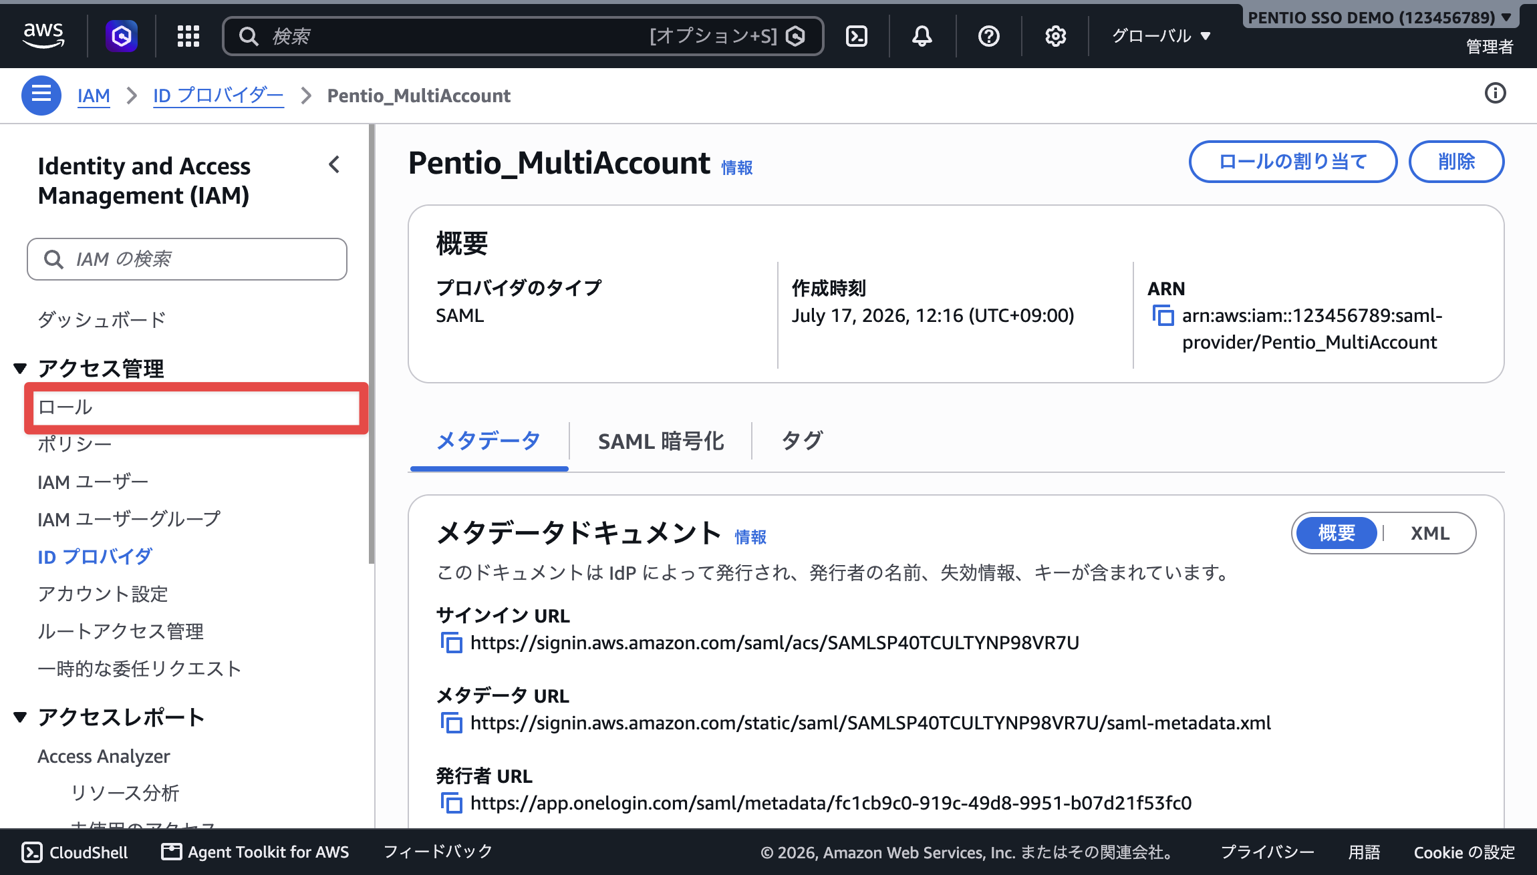
Task: Follow the IAM breadcrumb link
Action: pos(94,96)
